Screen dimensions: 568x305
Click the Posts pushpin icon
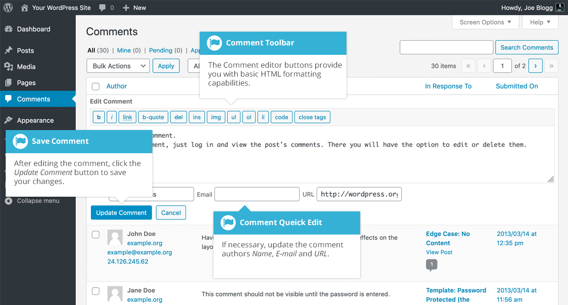point(9,51)
